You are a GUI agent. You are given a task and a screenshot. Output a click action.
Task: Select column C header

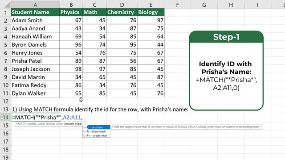[94, 4]
